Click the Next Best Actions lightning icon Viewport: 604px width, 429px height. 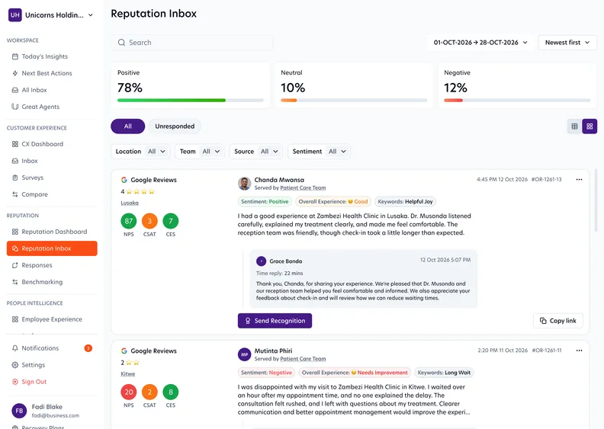coord(15,73)
